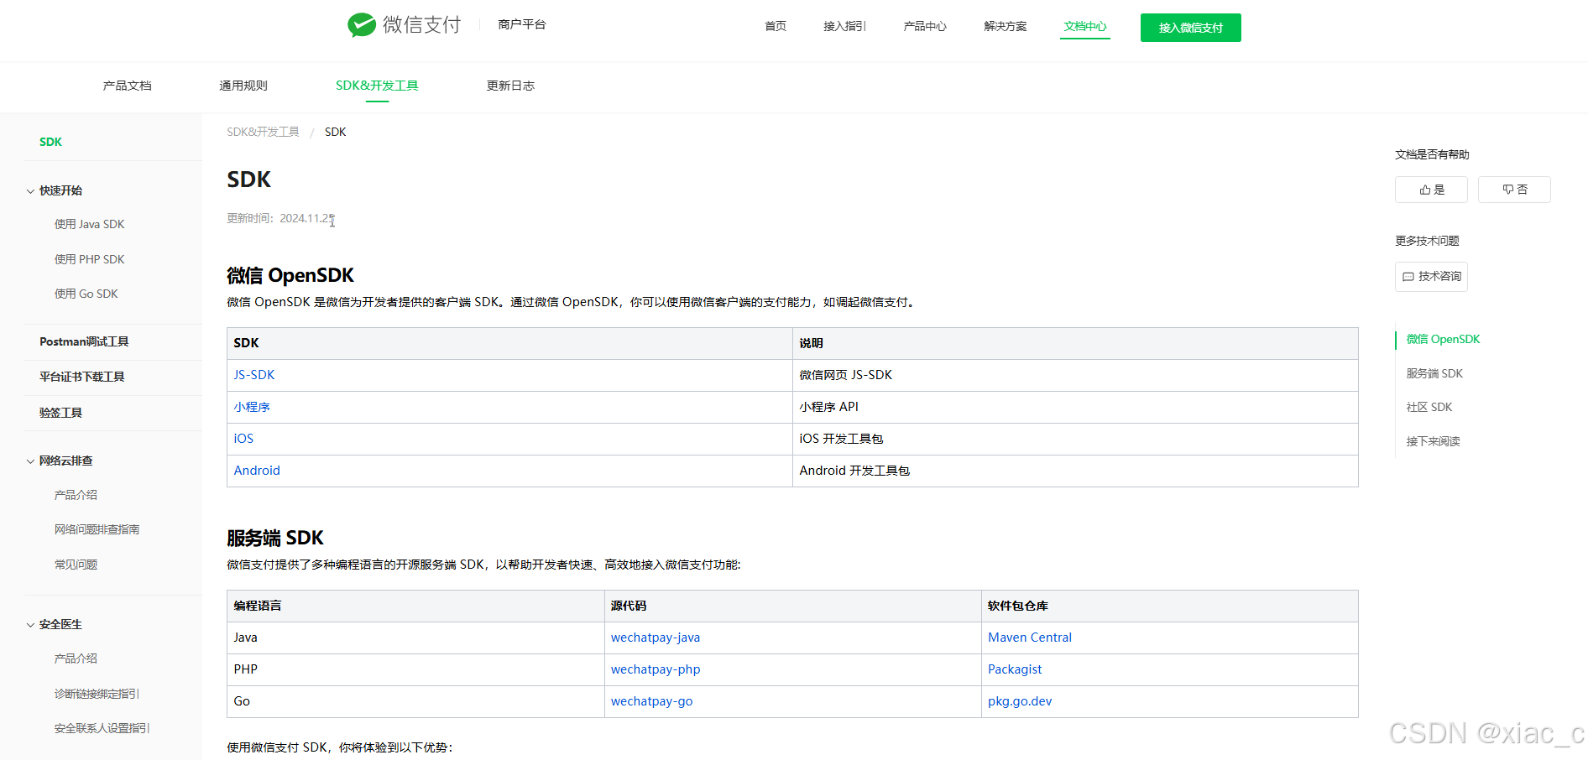Click 商户平台 next to the logo

coord(522,24)
